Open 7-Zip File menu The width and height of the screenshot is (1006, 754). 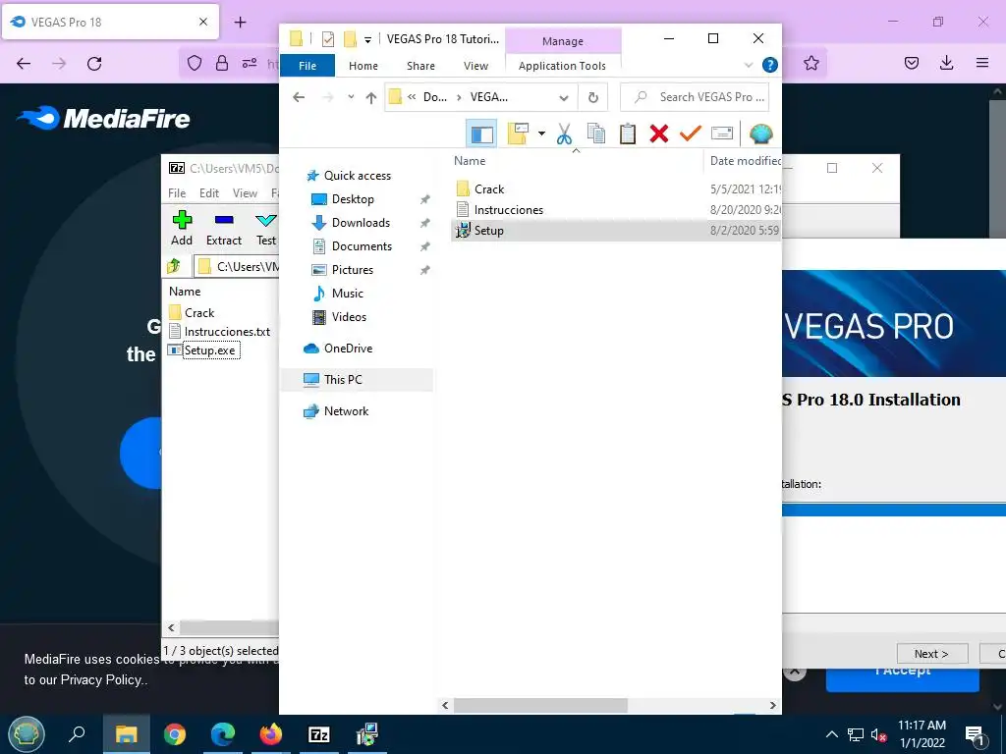177,193
